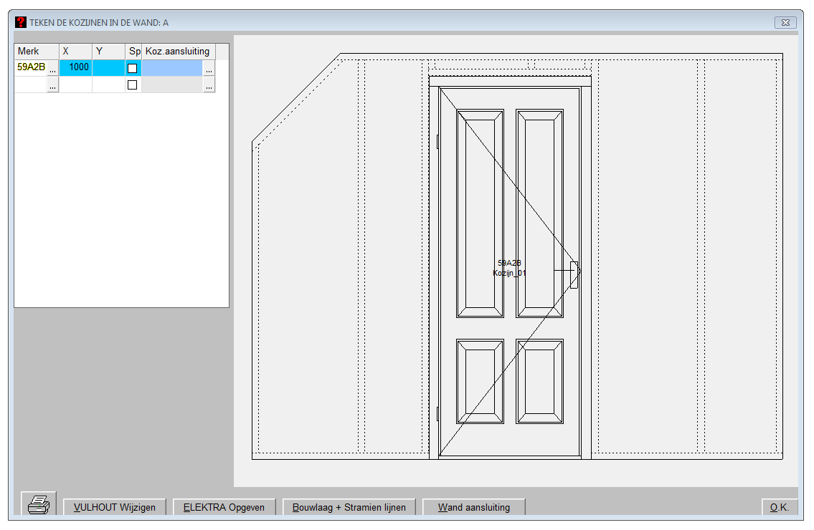Click the Wand aansluiting button
This screenshot has height=530, width=814.
tap(474, 507)
